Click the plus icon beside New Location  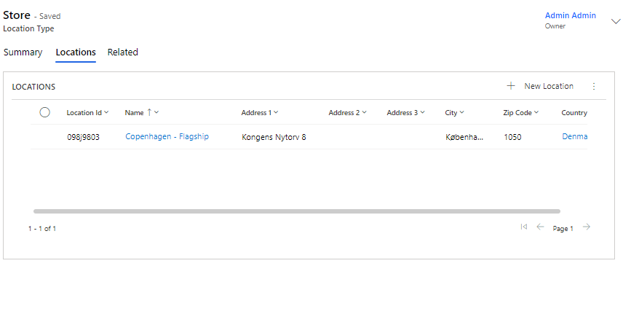(x=511, y=86)
